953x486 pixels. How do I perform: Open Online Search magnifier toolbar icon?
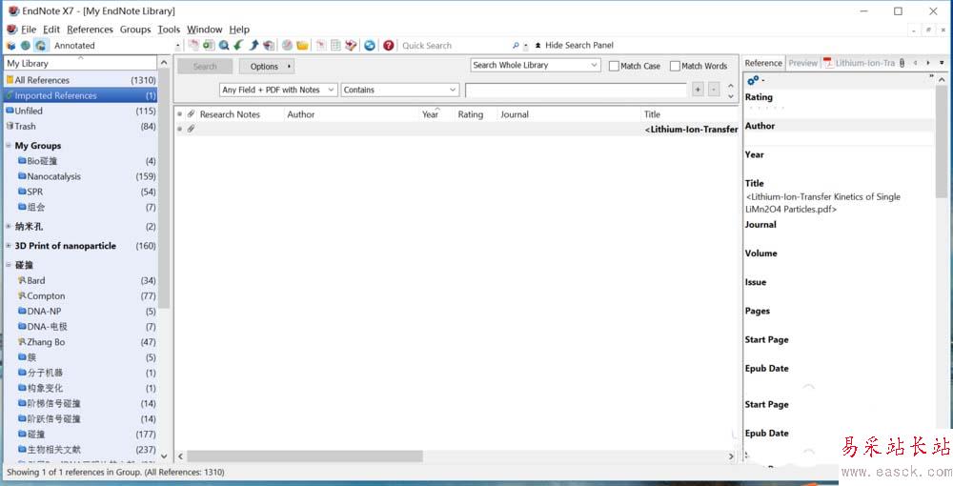(x=224, y=45)
